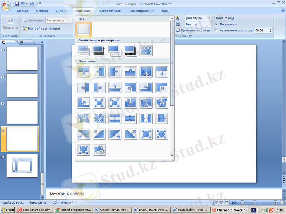Viewport: 286px width, 214px height.
Task: Click the 69% zoom level
Action: (235, 203)
